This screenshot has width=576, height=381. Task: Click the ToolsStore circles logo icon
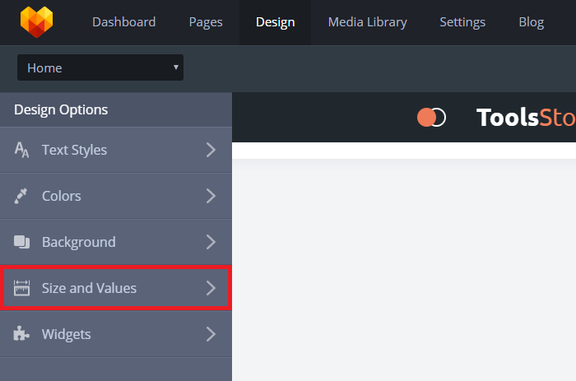(431, 118)
